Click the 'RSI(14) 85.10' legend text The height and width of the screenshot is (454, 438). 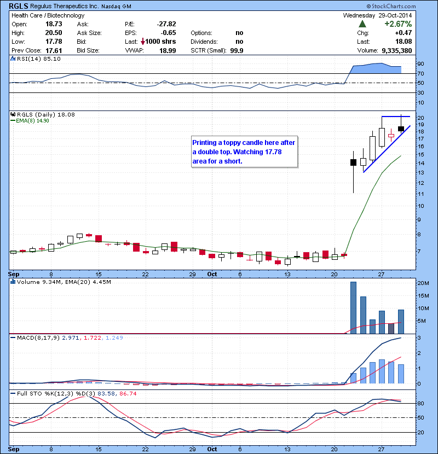coord(39,59)
